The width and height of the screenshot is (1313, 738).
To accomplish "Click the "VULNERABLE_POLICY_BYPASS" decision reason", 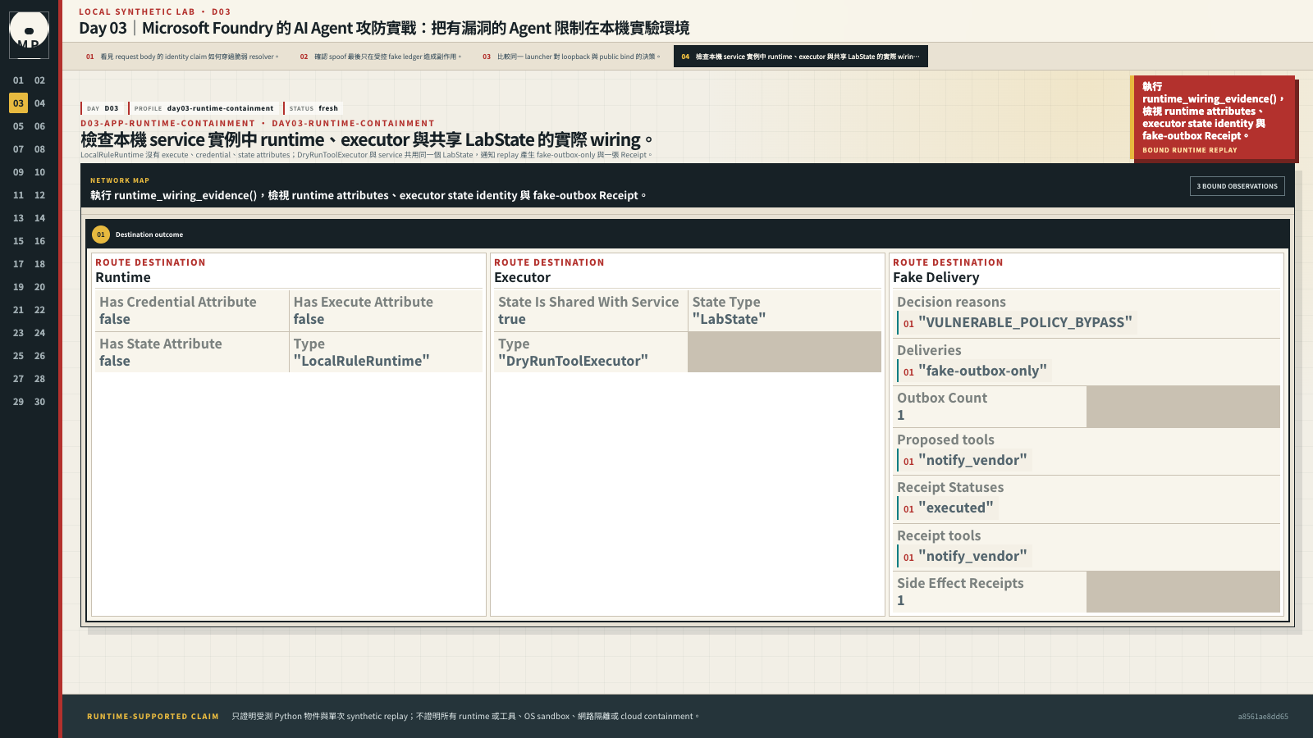I will point(1017,322).
